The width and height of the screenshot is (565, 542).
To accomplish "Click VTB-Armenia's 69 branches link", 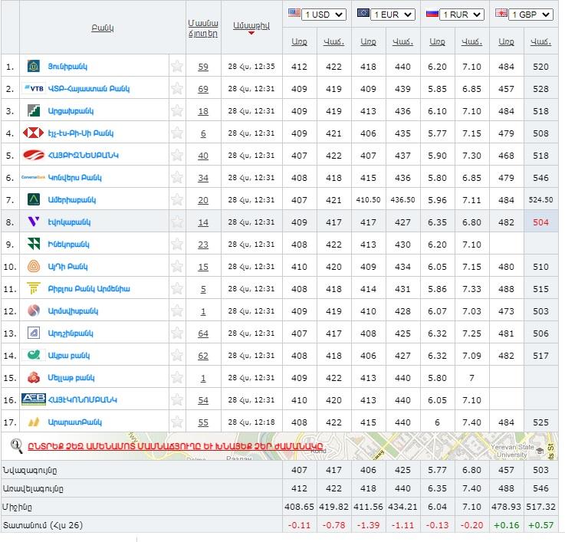I will (x=203, y=89).
